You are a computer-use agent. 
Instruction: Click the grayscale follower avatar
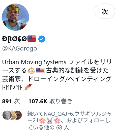(x=7, y=115)
